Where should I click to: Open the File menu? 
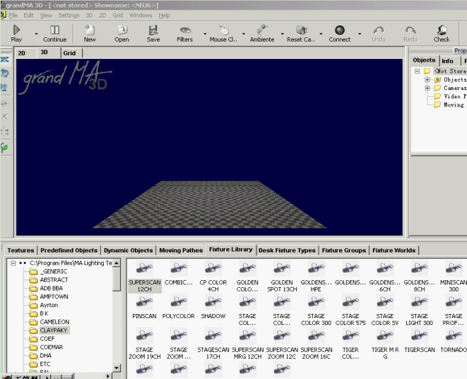[x=13, y=15]
